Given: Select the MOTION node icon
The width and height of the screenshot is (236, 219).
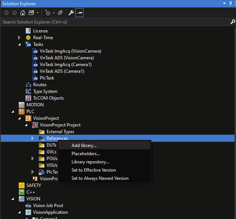Looking at the screenshot, I should coord(21,105).
